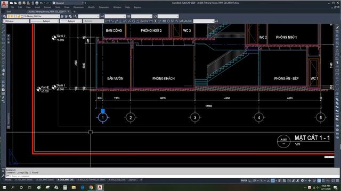Toggle Annotation Visibility in the status bar
Viewport: 341px width, 191px height.
click(x=294, y=180)
